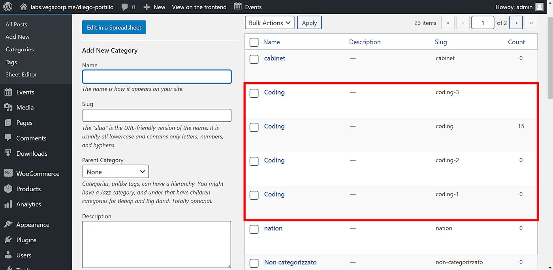Open the Bulk Actions dropdown
This screenshot has height=270, width=553.
coord(269,23)
